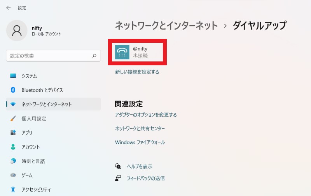Click 新しい接続を設定する link

tap(137, 72)
